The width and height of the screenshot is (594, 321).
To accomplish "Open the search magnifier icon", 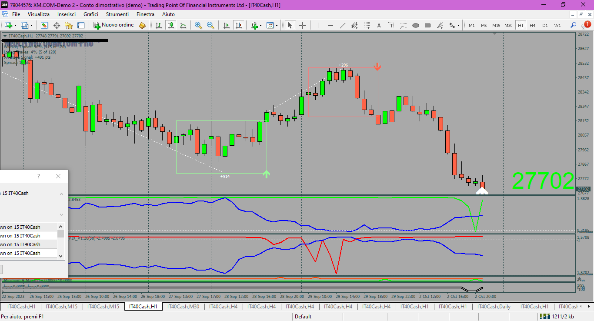I will tap(573, 25).
